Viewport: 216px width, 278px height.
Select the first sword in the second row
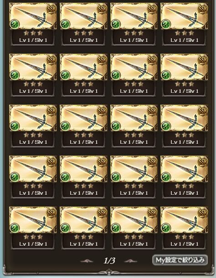33,67
